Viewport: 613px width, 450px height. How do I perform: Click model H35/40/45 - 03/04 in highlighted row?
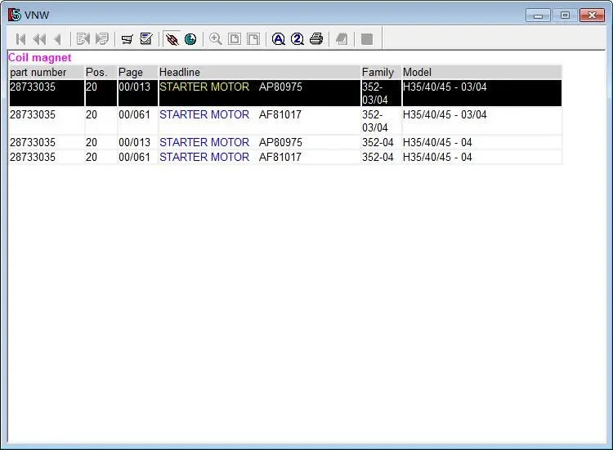point(445,87)
